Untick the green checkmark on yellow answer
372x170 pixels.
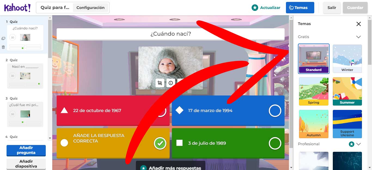click(160, 143)
